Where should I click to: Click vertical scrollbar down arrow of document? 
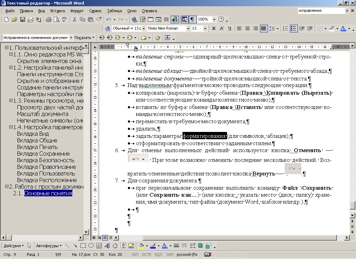pos(353,215)
